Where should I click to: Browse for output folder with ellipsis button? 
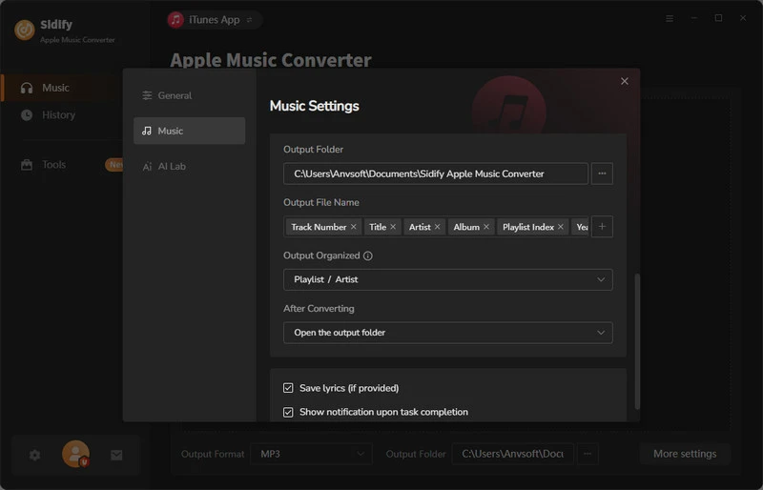602,174
